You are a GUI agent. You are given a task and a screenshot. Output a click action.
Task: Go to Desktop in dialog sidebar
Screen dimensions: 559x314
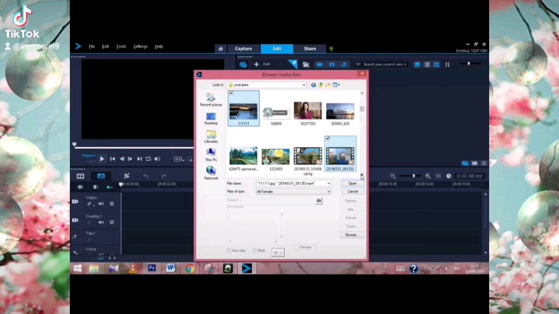pyautogui.click(x=211, y=118)
